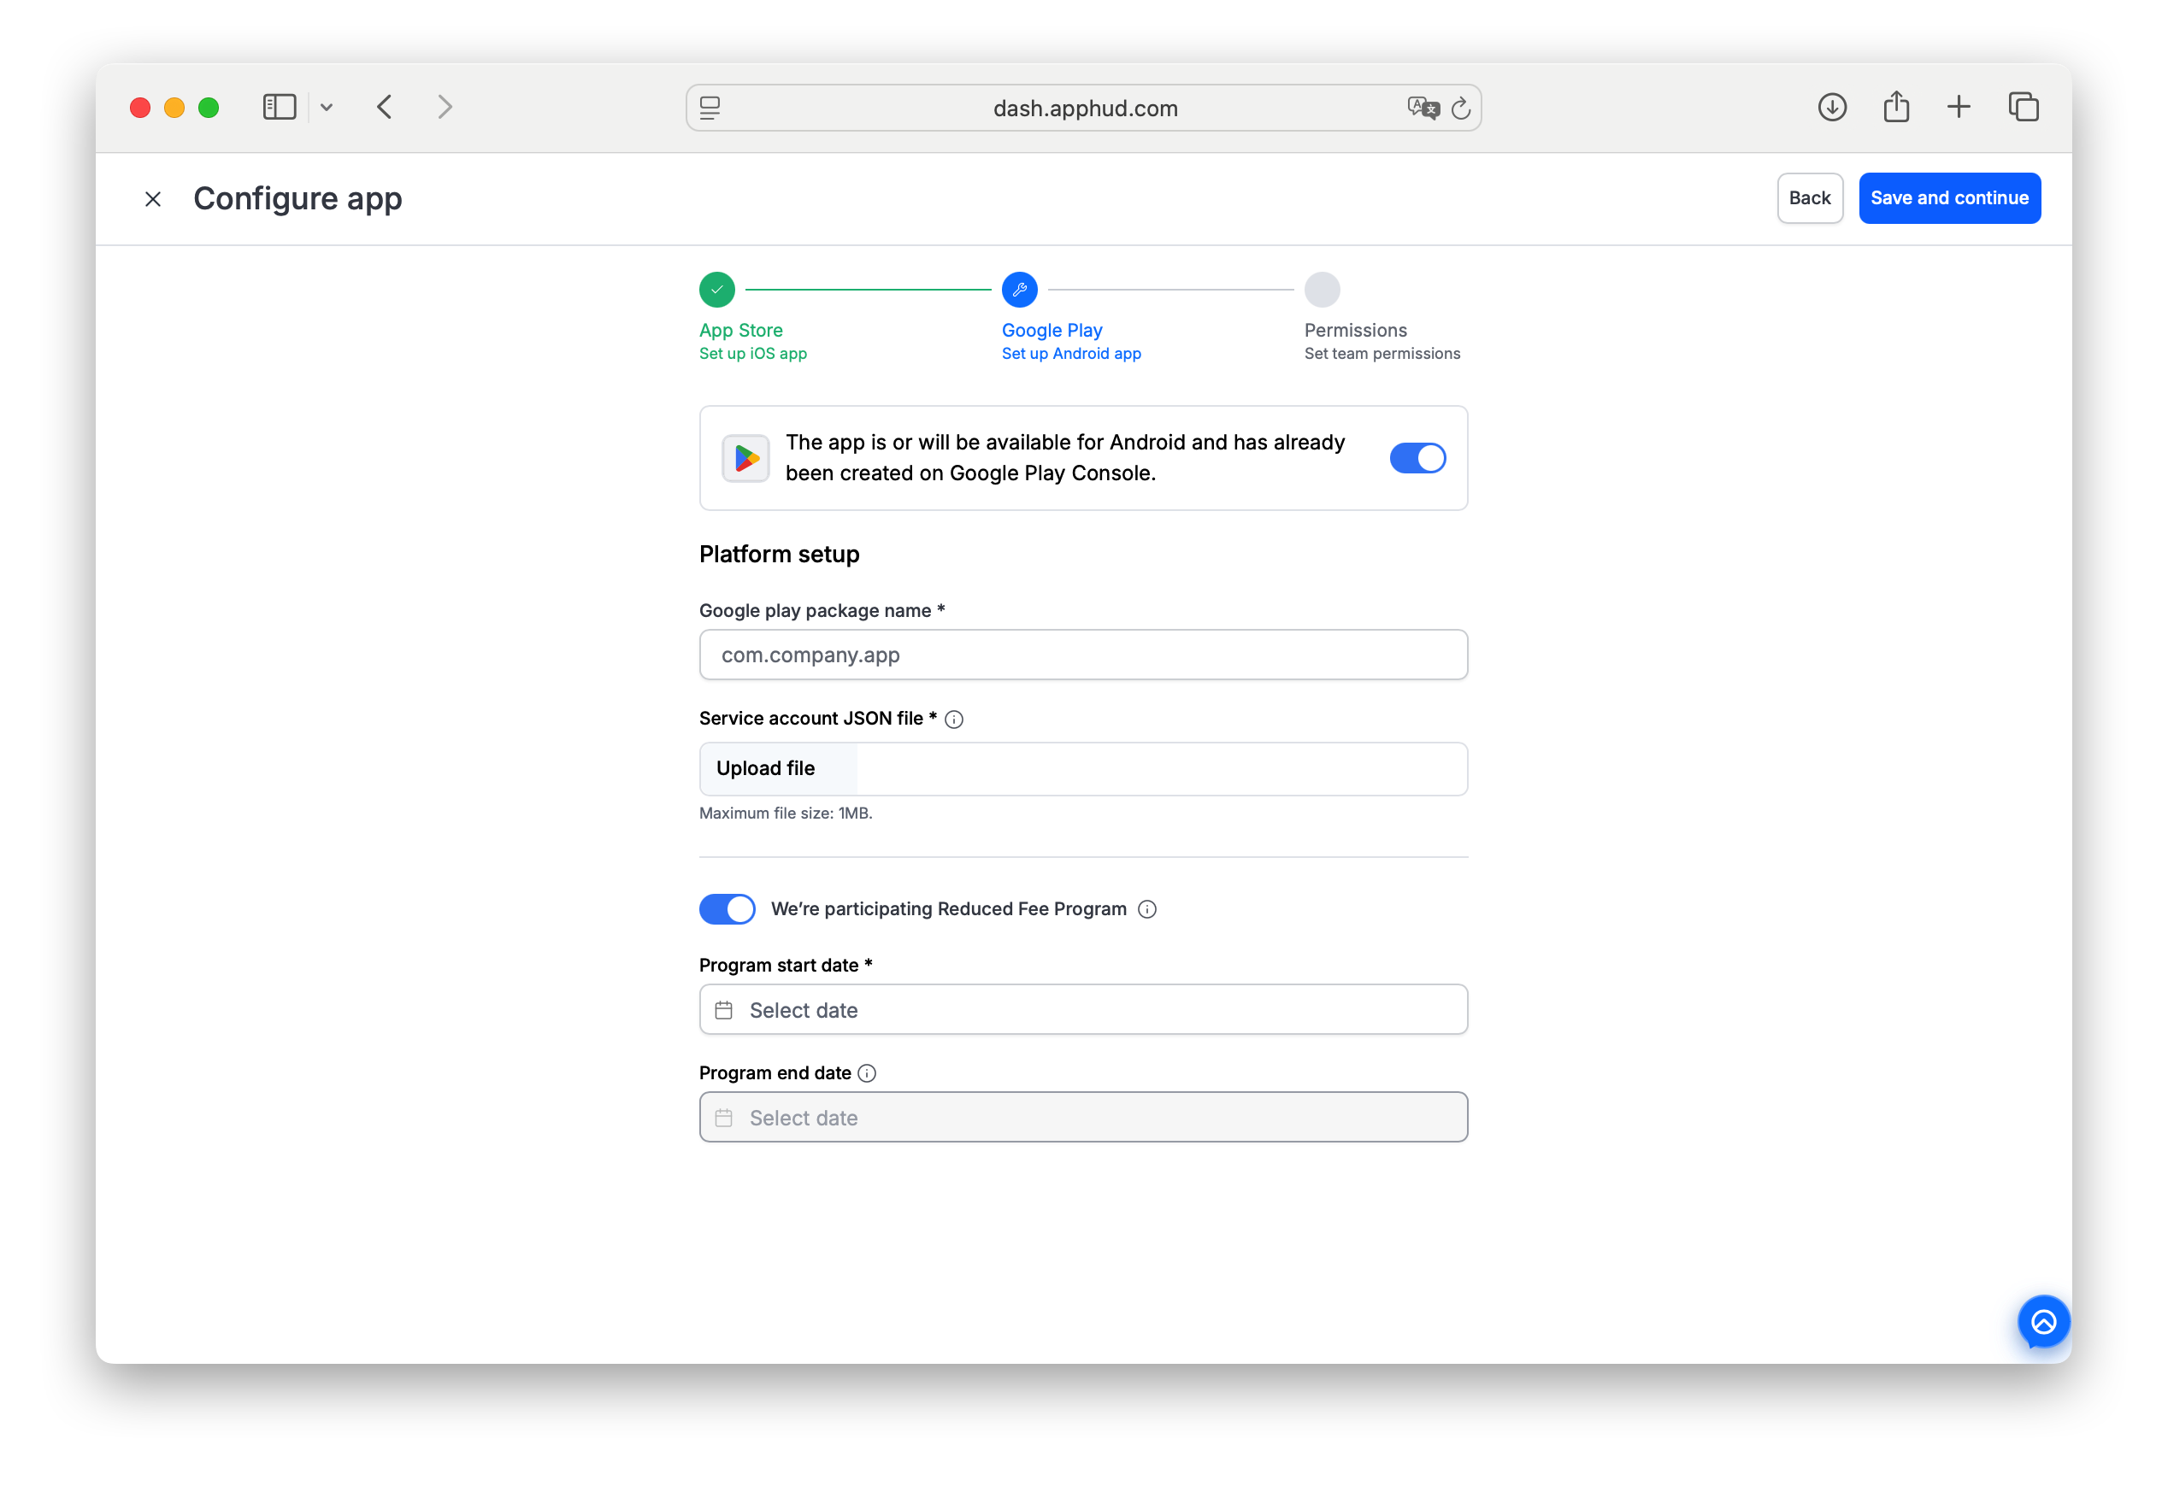Click the translate icon in address bar
The image size is (2168, 1492).
pos(1423,108)
